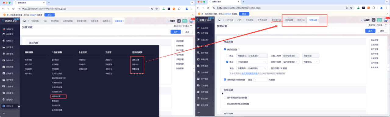The height and width of the screenshot is (117, 390).
Task: Click search icon in right window header
Action: tap(374, 20)
